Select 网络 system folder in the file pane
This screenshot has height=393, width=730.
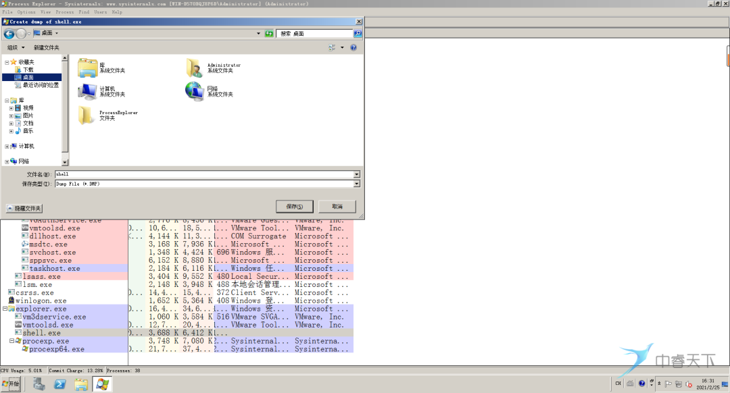coord(210,92)
